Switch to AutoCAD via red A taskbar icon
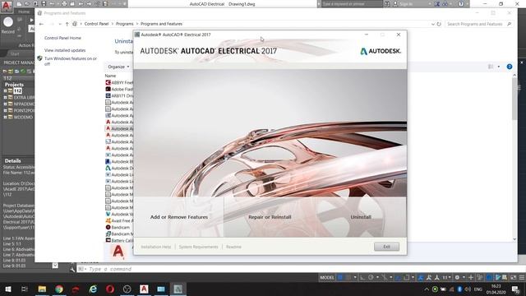Viewport: 526px width, 296px height. 144,289
